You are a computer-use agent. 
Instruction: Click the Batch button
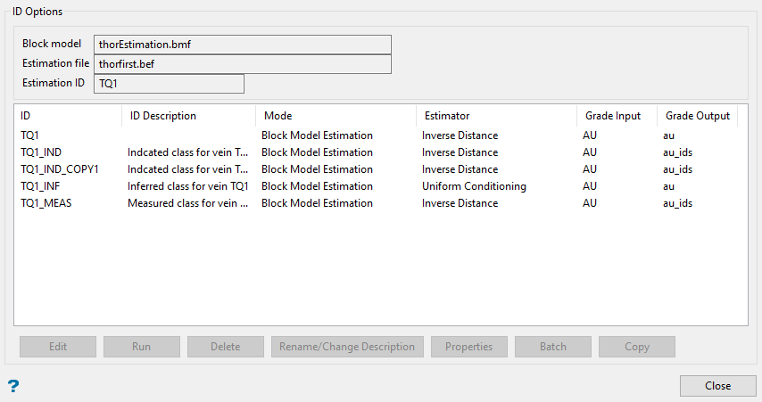click(x=553, y=347)
